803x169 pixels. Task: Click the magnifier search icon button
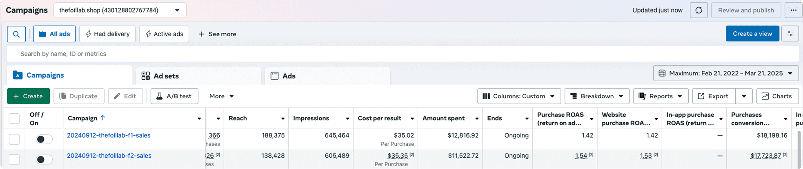pos(16,34)
